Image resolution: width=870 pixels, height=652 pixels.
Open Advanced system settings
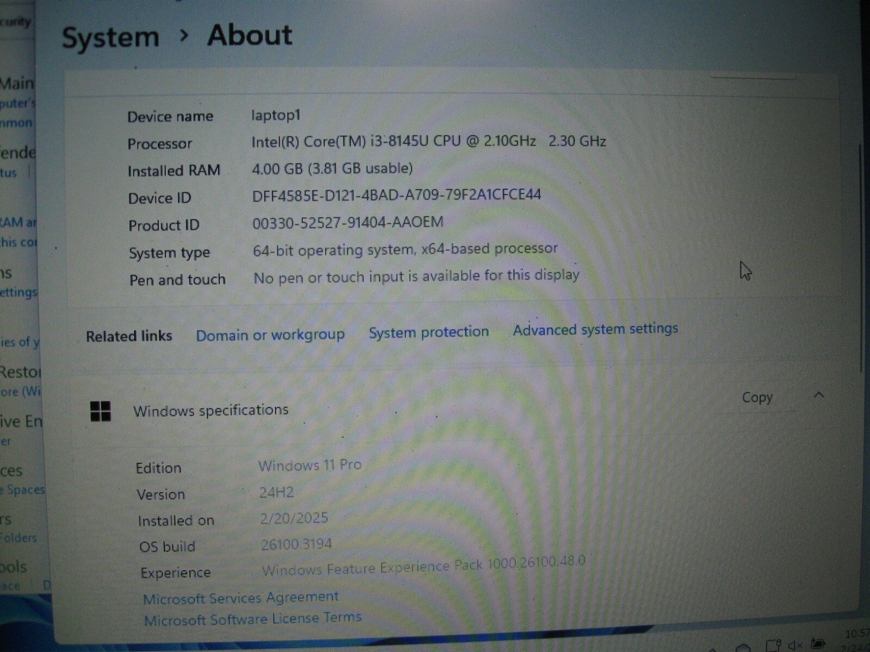coord(595,329)
